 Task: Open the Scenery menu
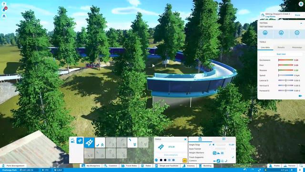[189, 166]
